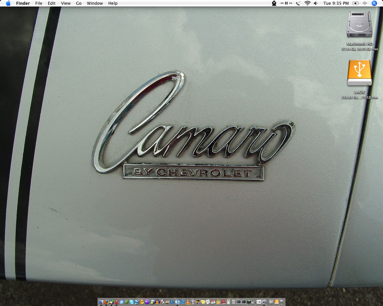The width and height of the screenshot is (383, 306).
Task: Open LACIE orange drive in Dock
Action: (x=276, y=302)
